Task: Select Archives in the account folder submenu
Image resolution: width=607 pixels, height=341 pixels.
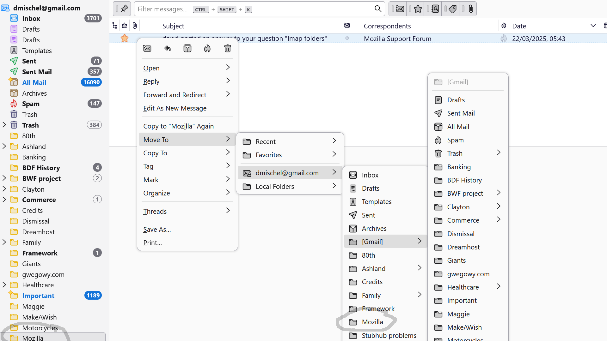Action: 385,228
